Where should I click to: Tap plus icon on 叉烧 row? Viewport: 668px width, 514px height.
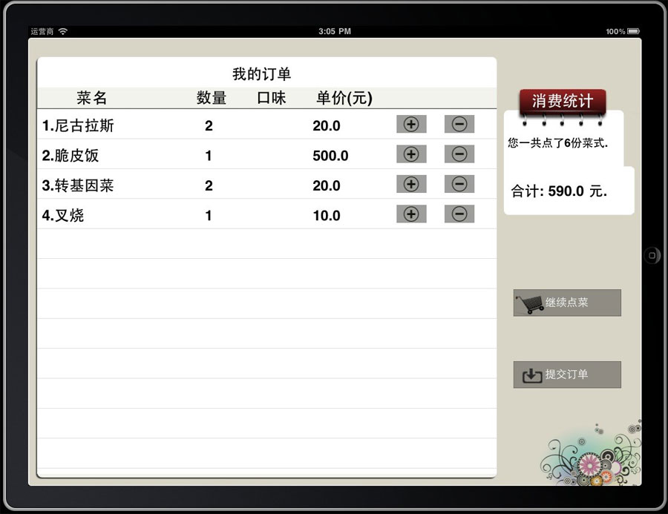(x=411, y=214)
